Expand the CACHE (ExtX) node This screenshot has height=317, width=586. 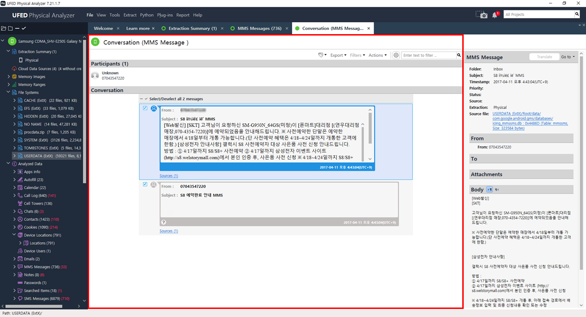click(15, 100)
